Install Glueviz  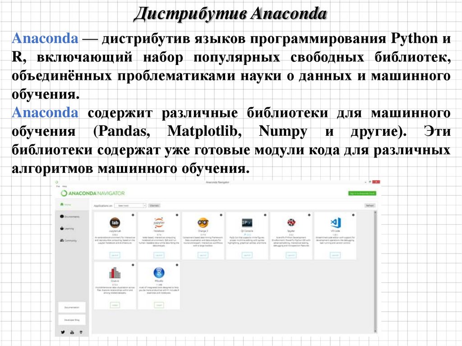click(115, 305)
